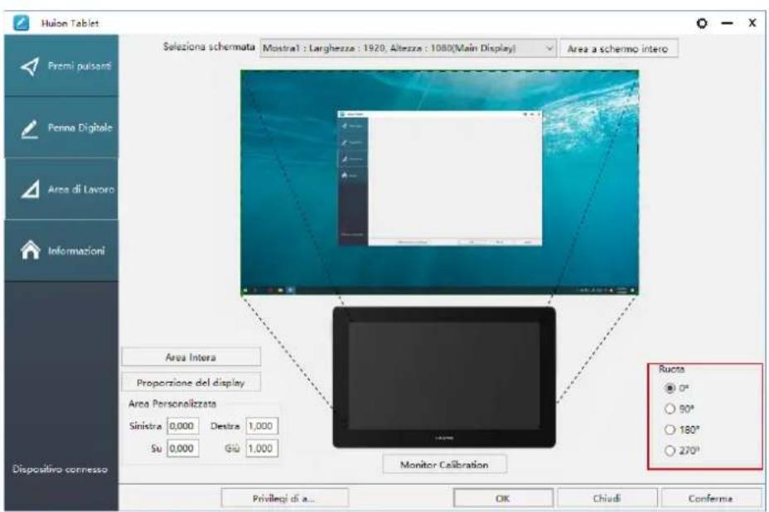The image size is (769, 512).
Task: Click the Informazioni house icon
Action: pos(30,249)
